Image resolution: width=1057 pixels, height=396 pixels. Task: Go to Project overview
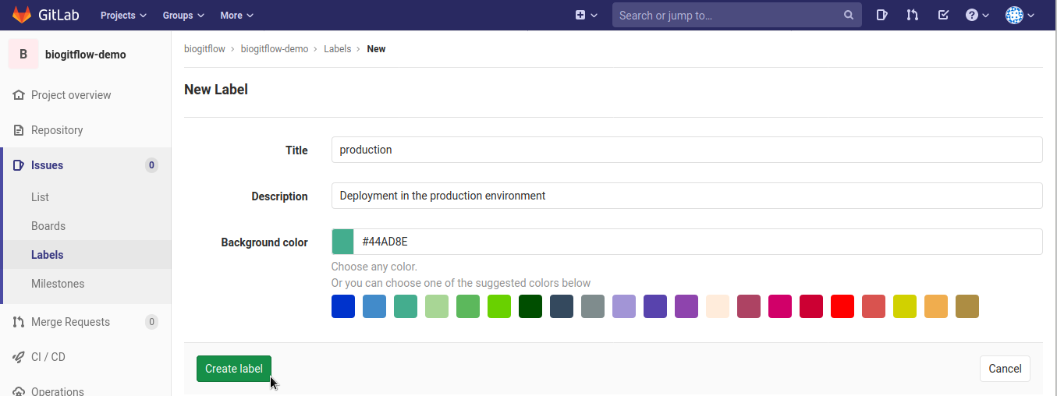point(71,95)
